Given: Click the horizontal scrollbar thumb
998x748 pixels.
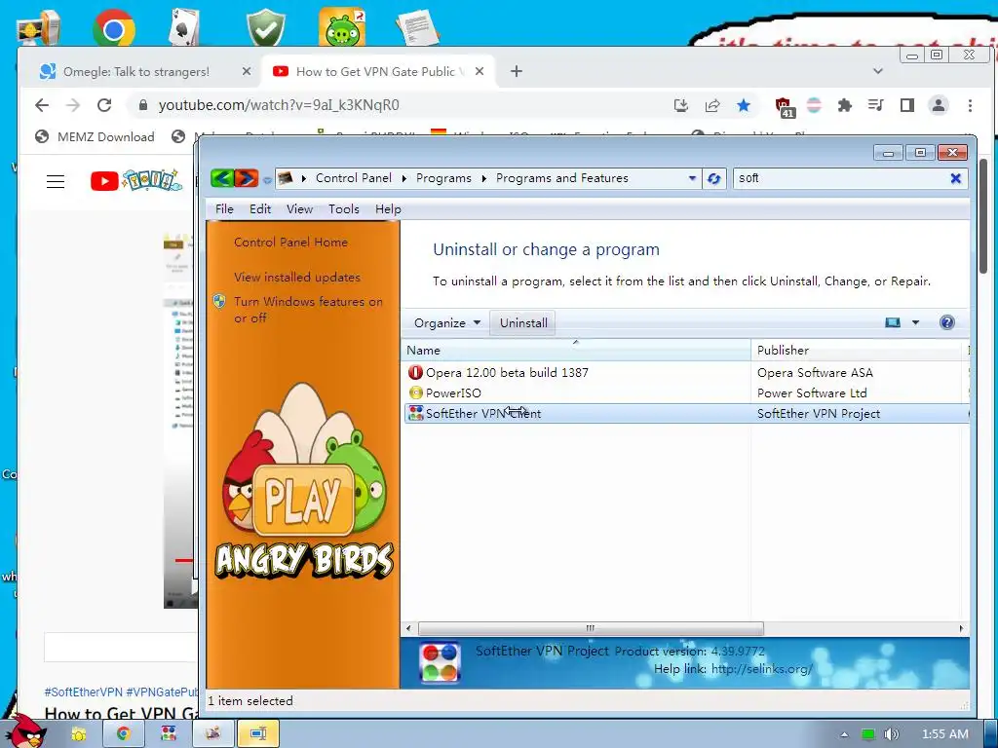Looking at the screenshot, I should pyautogui.click(x=591, y=628).
